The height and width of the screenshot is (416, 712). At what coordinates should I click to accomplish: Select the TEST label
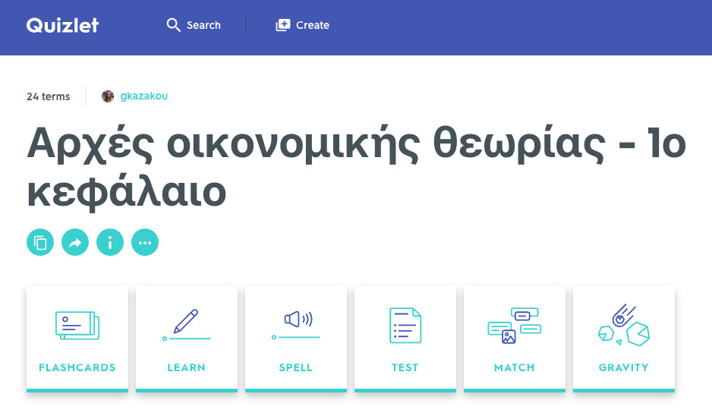pyautogui.click(x=405, y=367)
